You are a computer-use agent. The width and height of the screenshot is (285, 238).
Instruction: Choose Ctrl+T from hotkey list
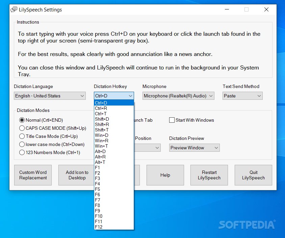tap(114, 114)
